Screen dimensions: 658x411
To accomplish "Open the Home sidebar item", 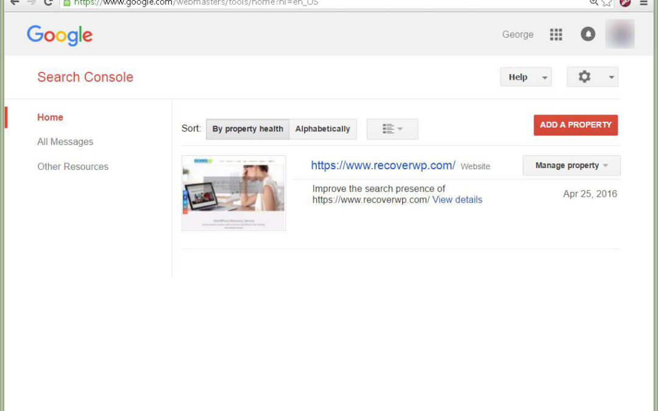I will click(x=50, y=118).
